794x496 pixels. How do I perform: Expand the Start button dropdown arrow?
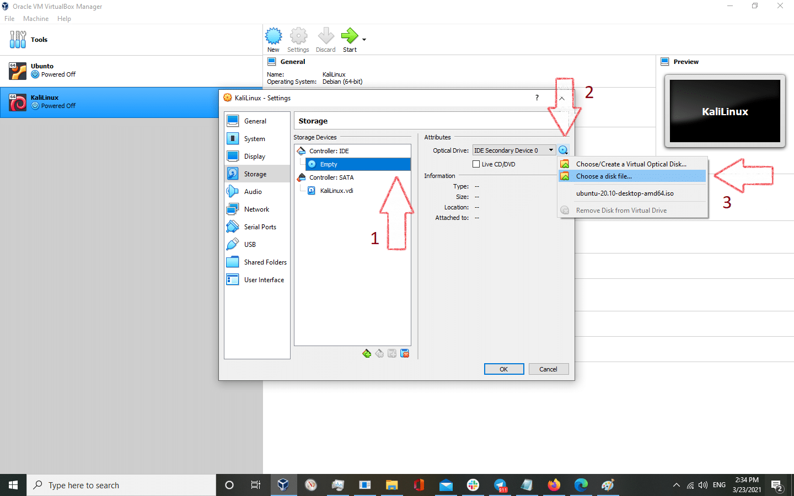(x=364, y=39)
